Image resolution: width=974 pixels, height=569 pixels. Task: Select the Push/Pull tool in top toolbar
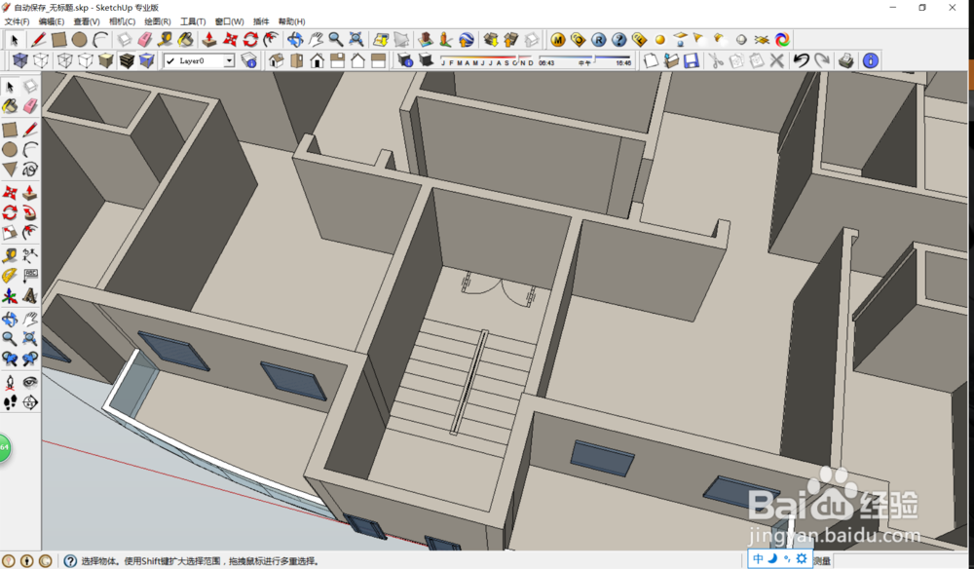pyautogui.click(x=209, y=40)
